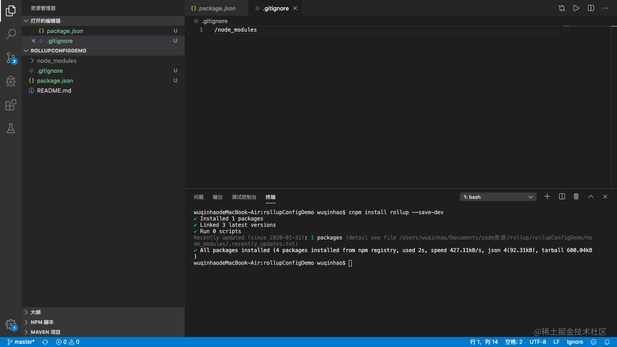Image resolution: width=617 pixels, height=347 pixels.
Task: Switch to the 输出 output tab
Action: tap(218, 197)
